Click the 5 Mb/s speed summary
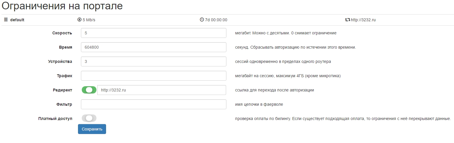 click(89, 20)
